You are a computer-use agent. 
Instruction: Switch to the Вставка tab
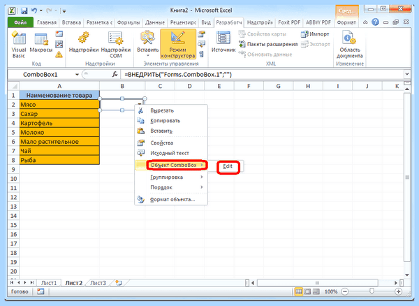coord(71,22)
